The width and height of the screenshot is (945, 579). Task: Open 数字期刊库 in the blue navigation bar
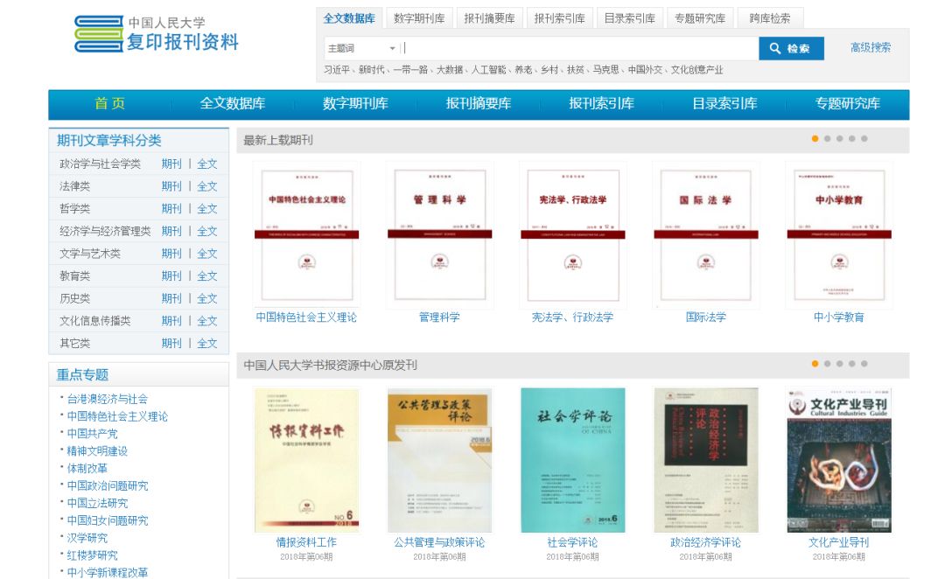(x=355, y=103)
